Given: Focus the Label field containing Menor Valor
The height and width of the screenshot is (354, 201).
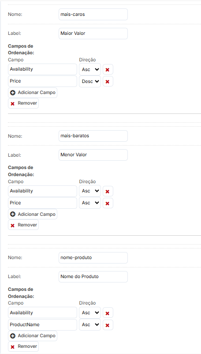Looking at the screenshot, I should coord(93,155).
